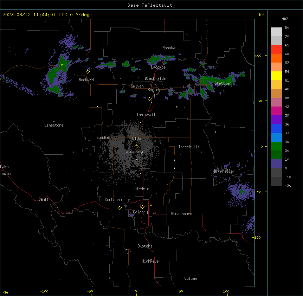This screenshot has width=303, height=296.
Task: Click the timestamp 2023/08/12 11:44:01 UTC
Action: pyautogui.click(x=35, y=15)
